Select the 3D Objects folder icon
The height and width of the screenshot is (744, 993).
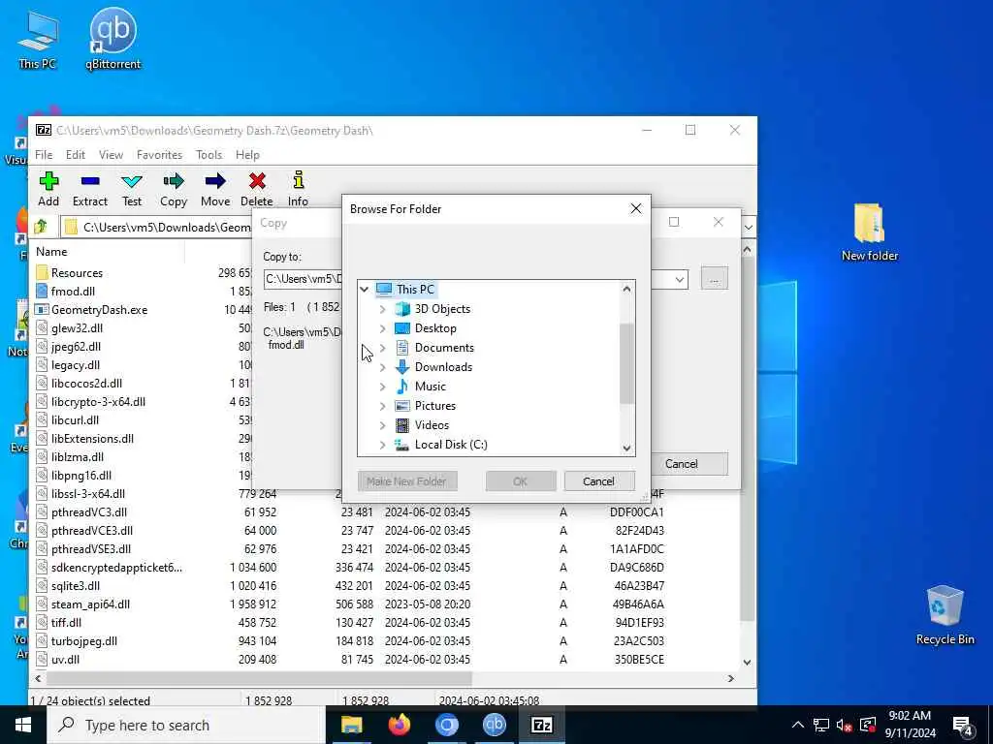point(402,309)
